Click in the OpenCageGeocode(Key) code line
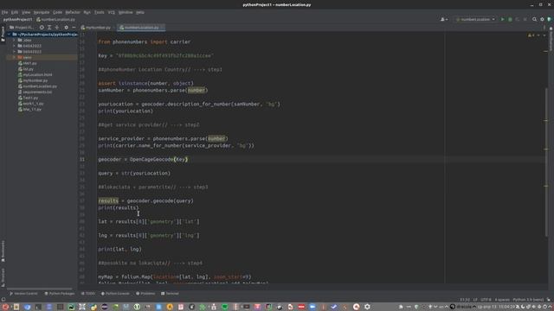The height and width of the screenshot is (311, 554). [143, 159]
